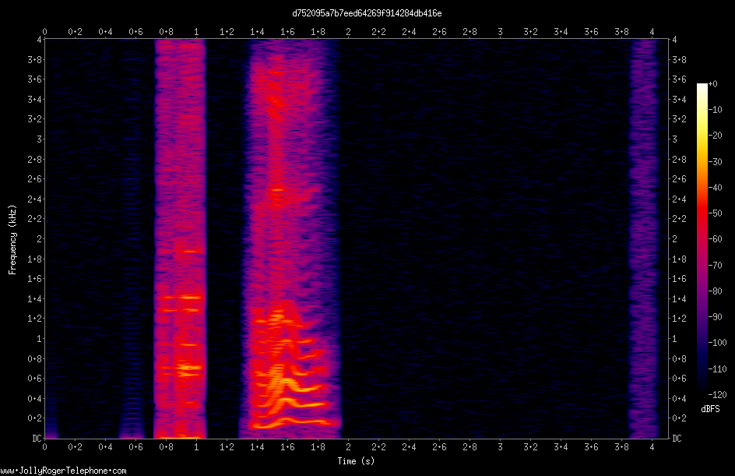The width and height of the screenshot is (735, 476).
Task: Click the -30 color scale label
Action: click(x=715, y=162)
